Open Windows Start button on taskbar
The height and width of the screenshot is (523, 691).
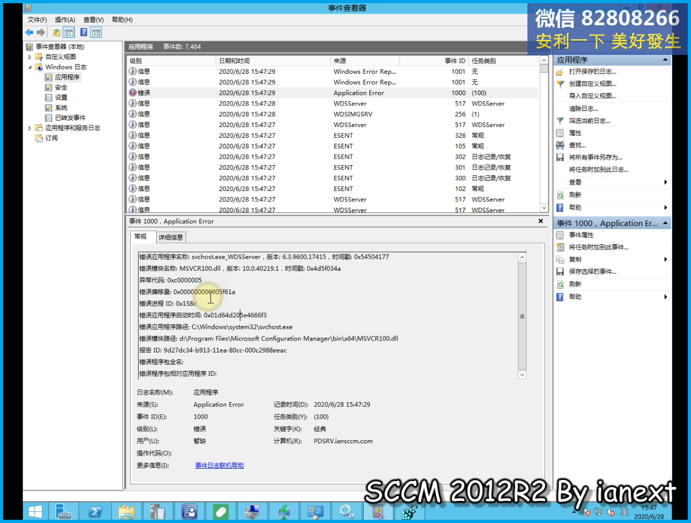click(x=36, y=511)
